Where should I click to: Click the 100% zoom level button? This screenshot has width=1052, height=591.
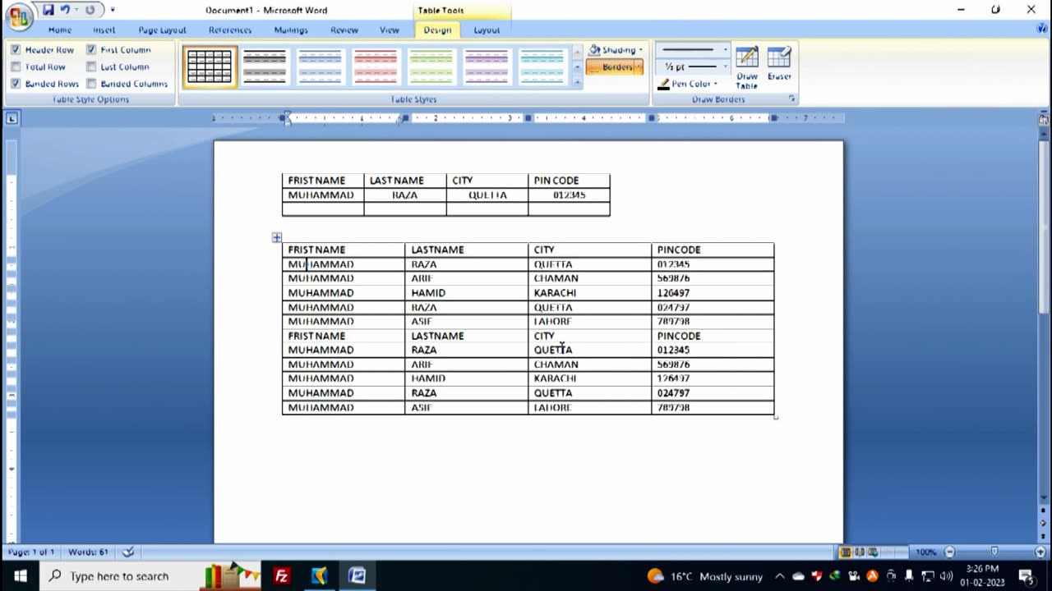(x=925, y=552)
